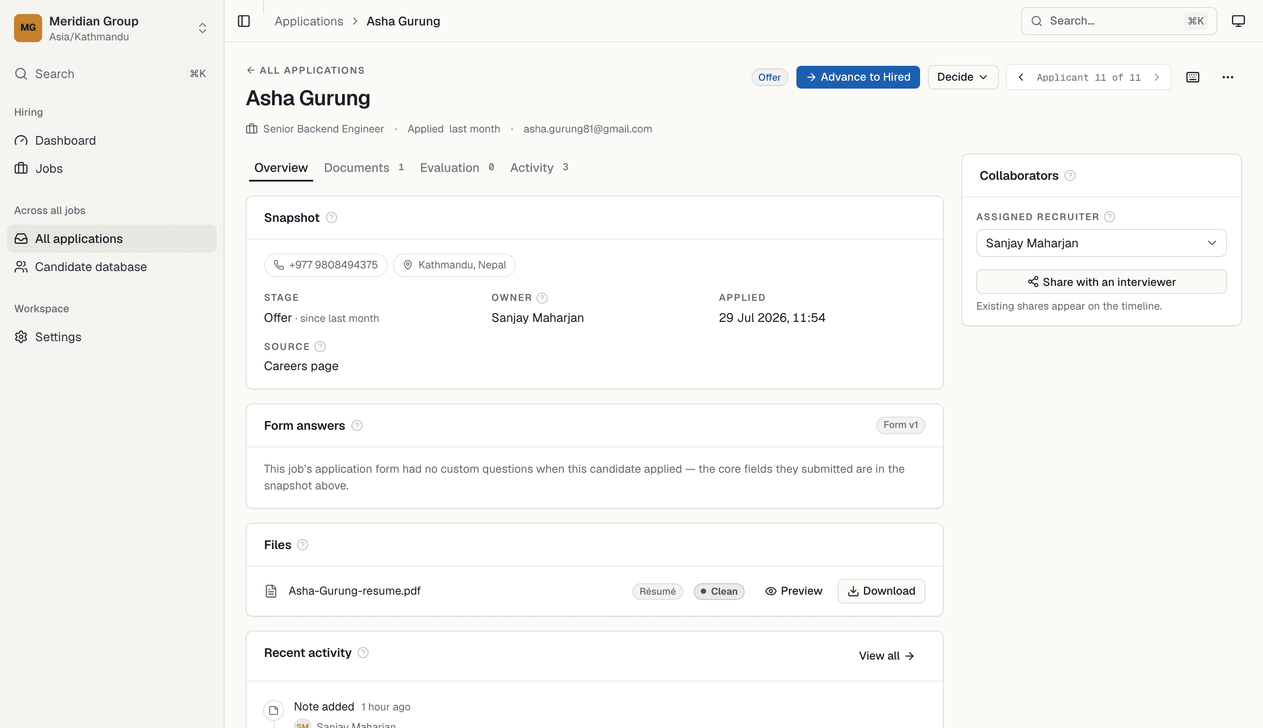Click the phone number chip +977 9808494375

coord(325,265)
